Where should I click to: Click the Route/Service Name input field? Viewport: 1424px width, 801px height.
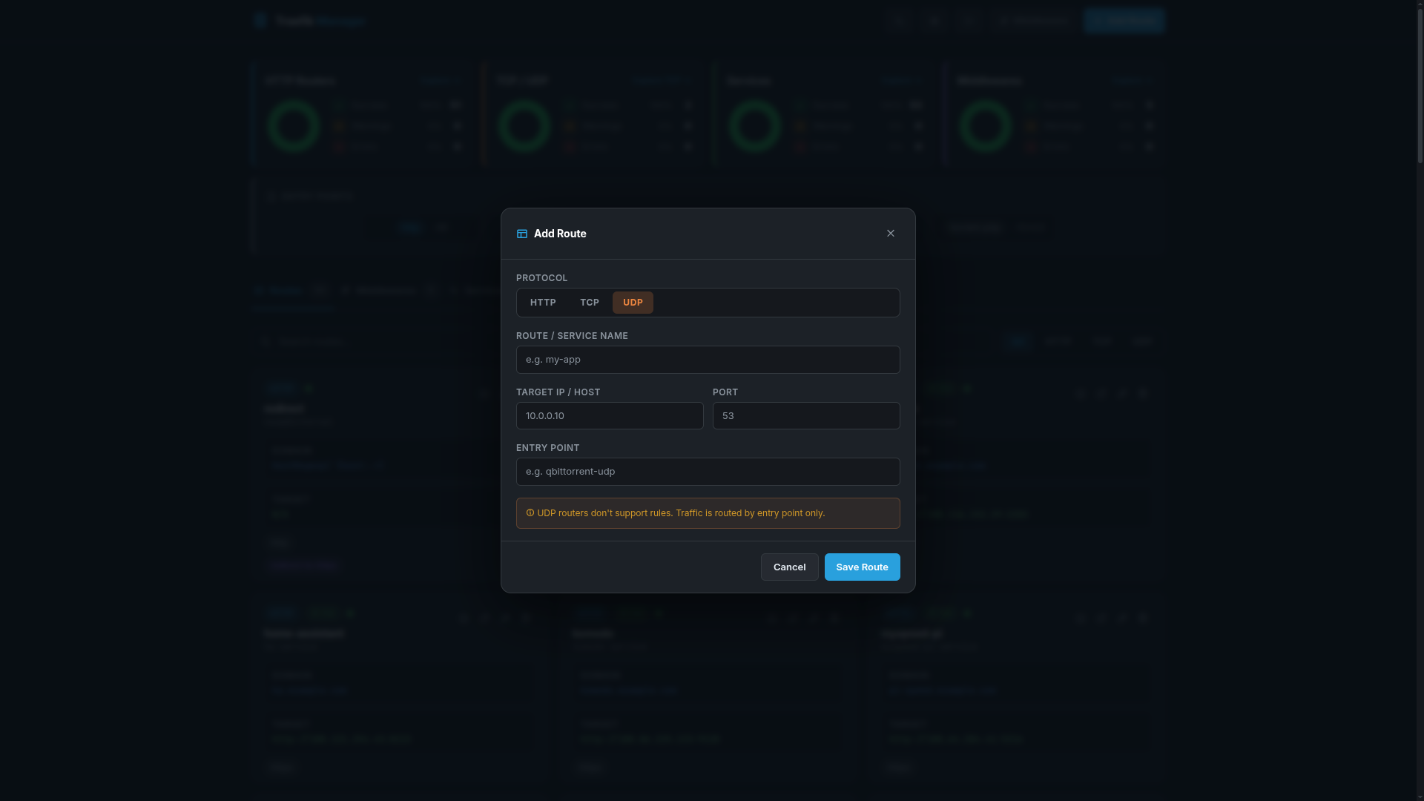pos(708,360)
